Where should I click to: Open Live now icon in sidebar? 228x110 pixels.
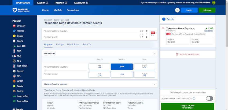point(14,26)
